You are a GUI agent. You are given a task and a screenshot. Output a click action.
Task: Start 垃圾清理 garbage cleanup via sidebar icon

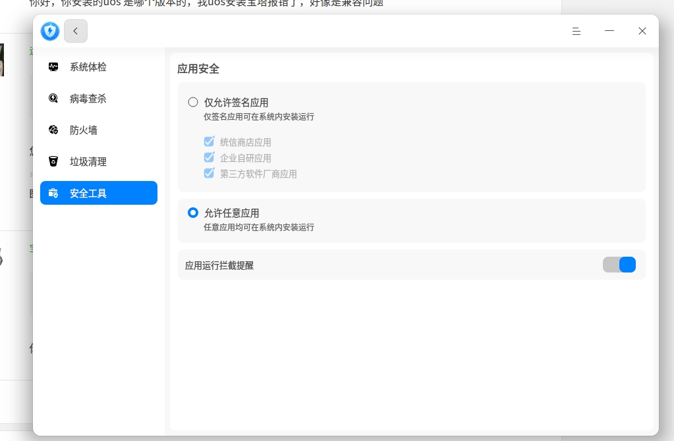click(53, 161)
